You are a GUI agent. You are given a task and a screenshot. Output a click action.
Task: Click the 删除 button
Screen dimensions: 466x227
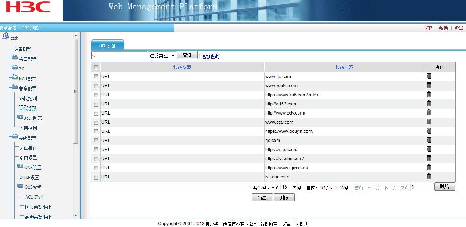pyautogui.click(x=284, y=197)
